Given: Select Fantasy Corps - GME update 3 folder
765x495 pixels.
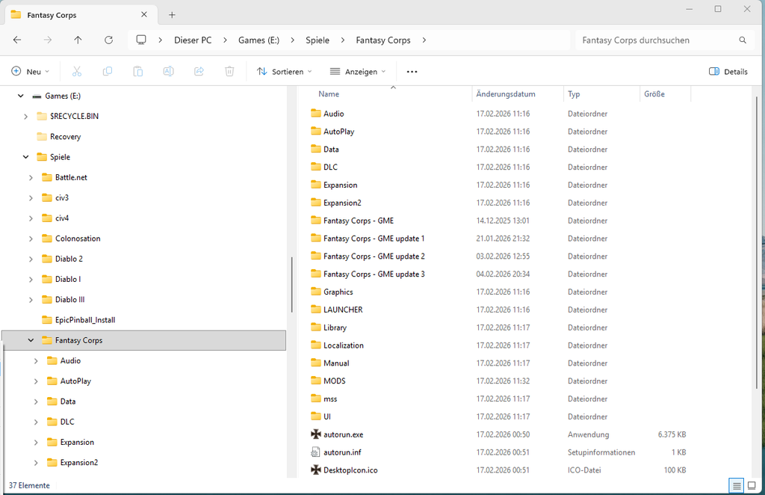Looking at the screenshot, I should tap(374, 274).
